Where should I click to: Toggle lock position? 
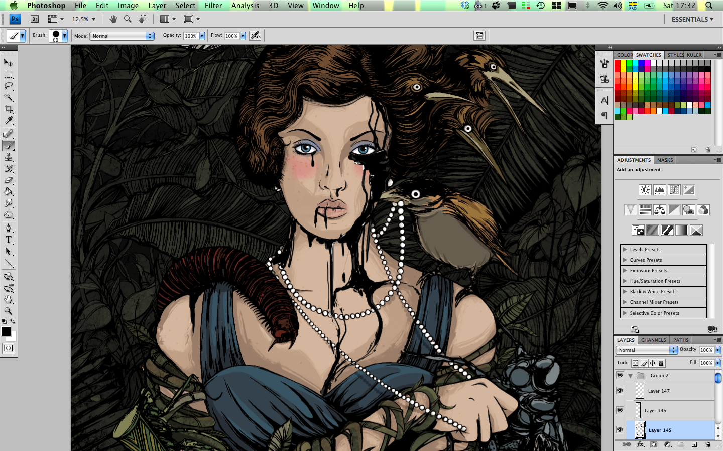coord(653,363)
